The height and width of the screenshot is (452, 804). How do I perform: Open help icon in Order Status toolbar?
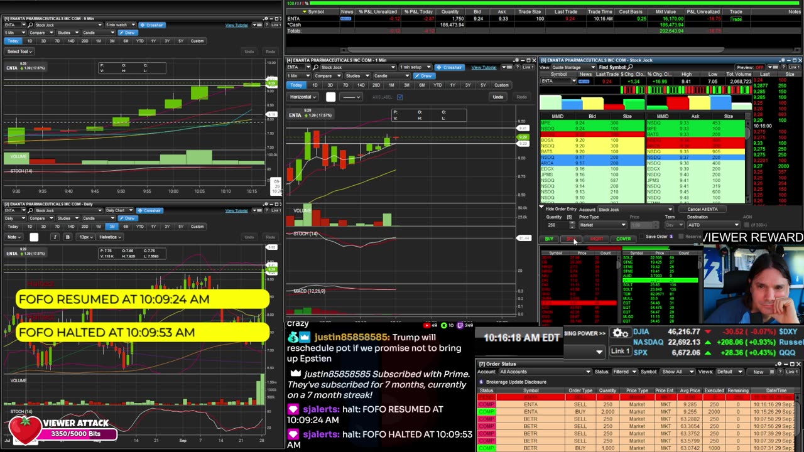click(x=780, y=372)
